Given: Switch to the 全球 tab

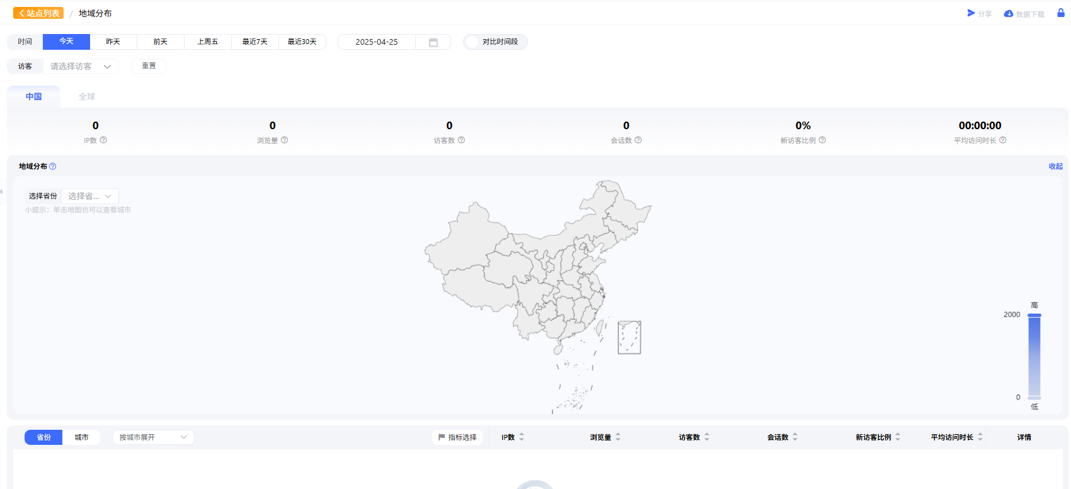Looking at the screenshot, I should pos(87,96).
